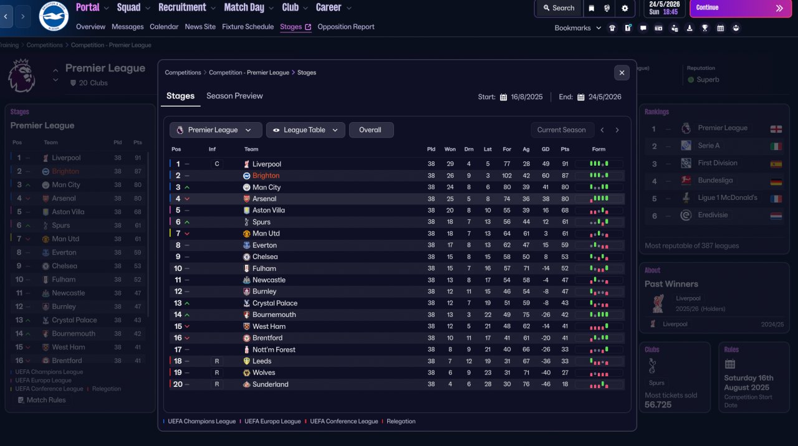Click Bundesliga logo in Rankings
The height and width of the screenshot is (446, 798).
tap(686, 180)
